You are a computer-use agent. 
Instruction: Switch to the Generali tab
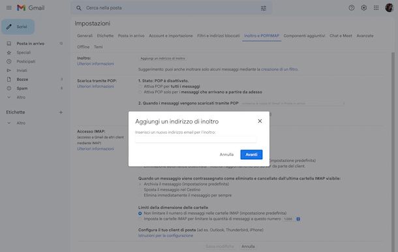click(85, 36)
